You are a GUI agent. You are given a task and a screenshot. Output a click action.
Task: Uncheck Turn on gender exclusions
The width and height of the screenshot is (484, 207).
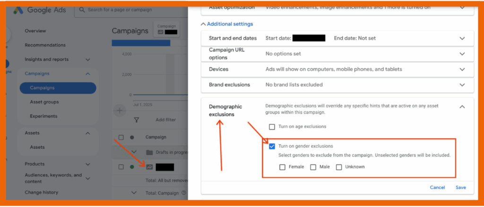pos(272,146)
